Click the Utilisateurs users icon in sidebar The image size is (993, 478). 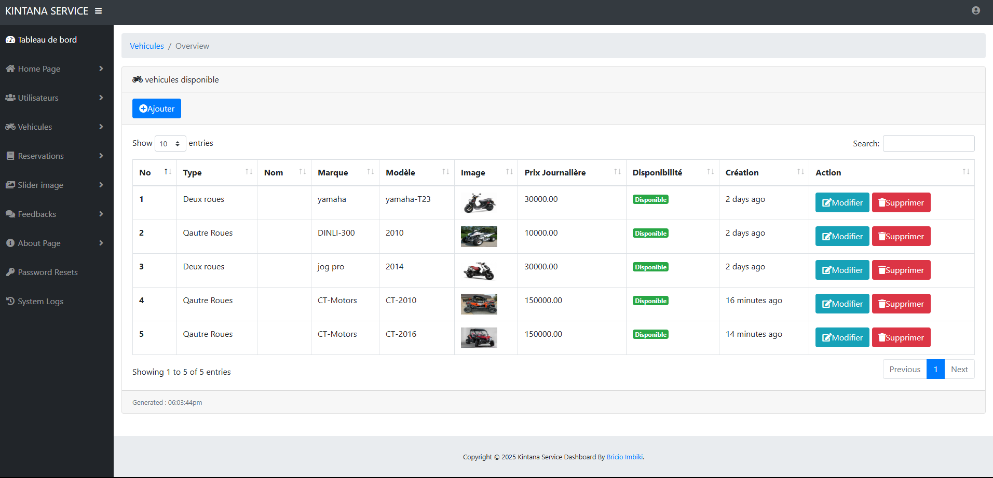click(9, 98)
